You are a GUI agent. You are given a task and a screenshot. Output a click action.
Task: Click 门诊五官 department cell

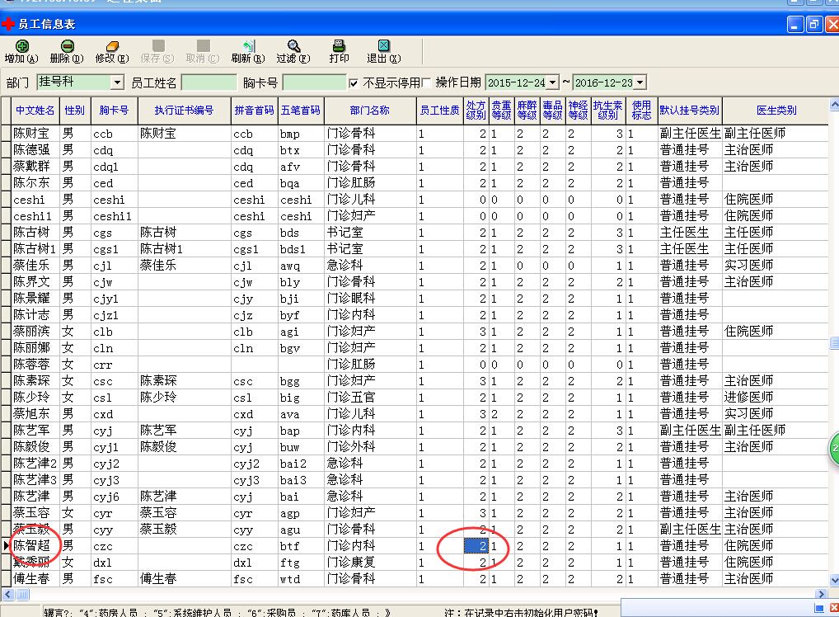point(370,398)
